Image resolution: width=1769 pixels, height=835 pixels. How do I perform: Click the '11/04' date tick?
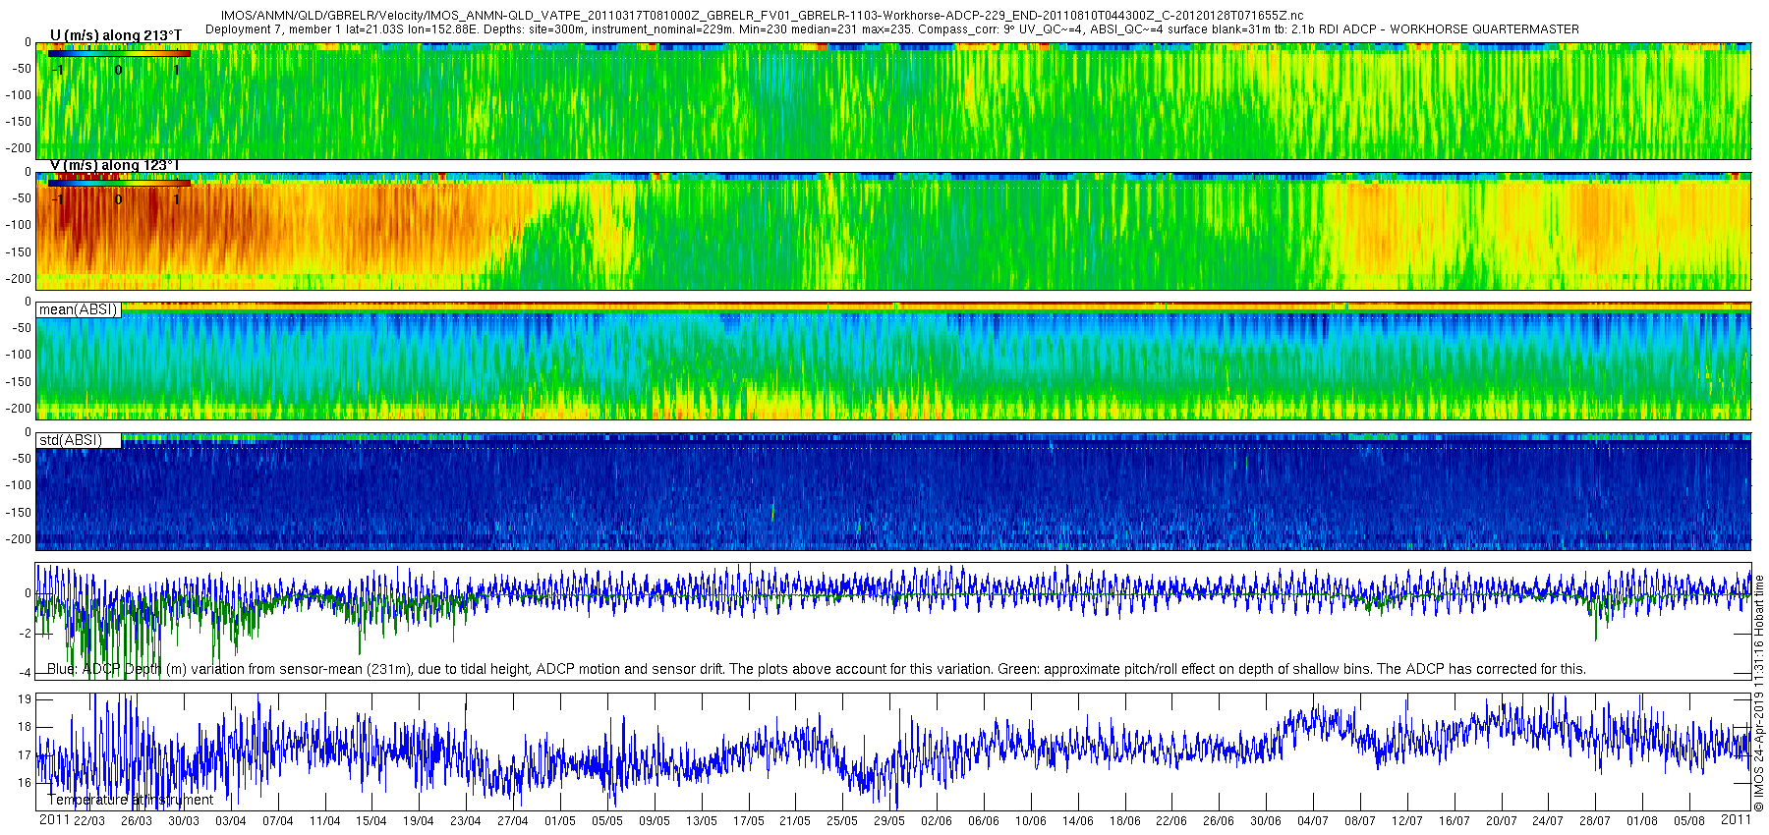coord(325,821)
